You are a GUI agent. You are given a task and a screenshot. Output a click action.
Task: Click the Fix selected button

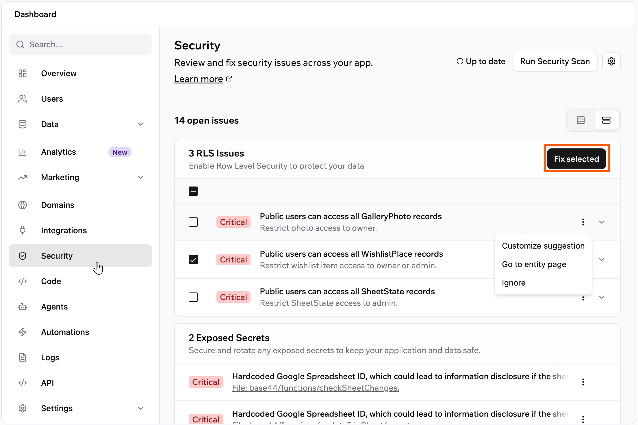(576, 159)
